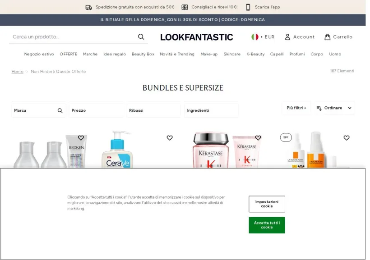Click the Account person icon
The image size is (370, 260).
pos(287,37)
